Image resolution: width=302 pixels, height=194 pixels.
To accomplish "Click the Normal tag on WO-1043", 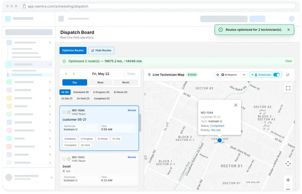I will tap(132, 157).
